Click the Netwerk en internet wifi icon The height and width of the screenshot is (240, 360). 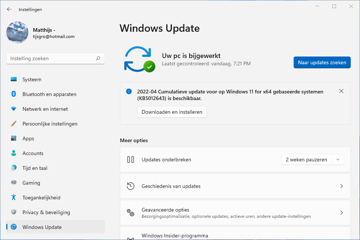(14, 109)
